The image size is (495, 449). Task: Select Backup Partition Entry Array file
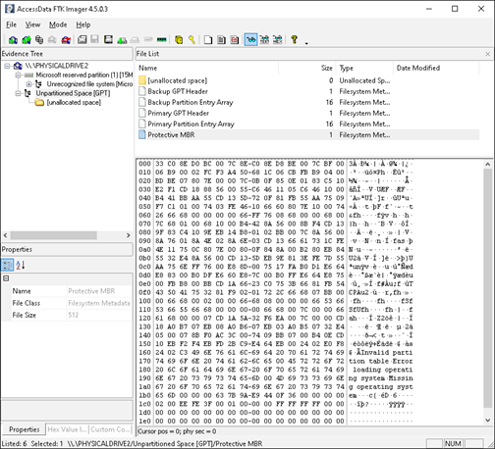(190, 102)
